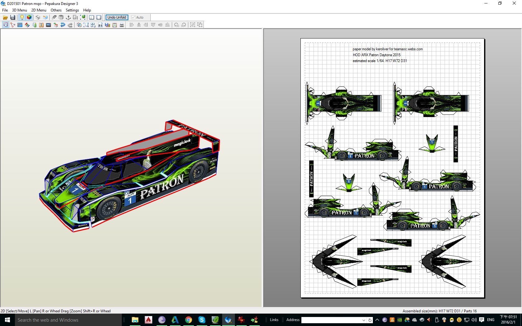
Task: Toggle the colored cube texture display
Action: [x=29, y=17]
